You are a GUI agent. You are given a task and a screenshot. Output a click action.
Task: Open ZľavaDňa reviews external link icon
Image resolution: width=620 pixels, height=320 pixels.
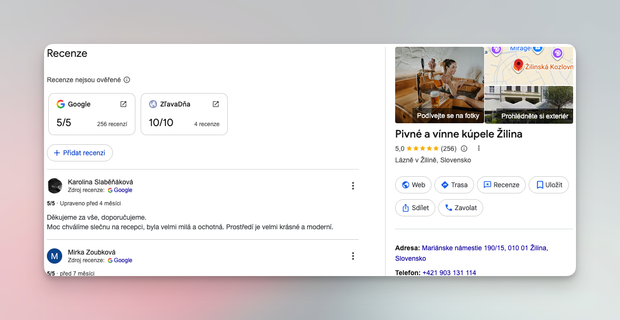[x=216, y=104]
